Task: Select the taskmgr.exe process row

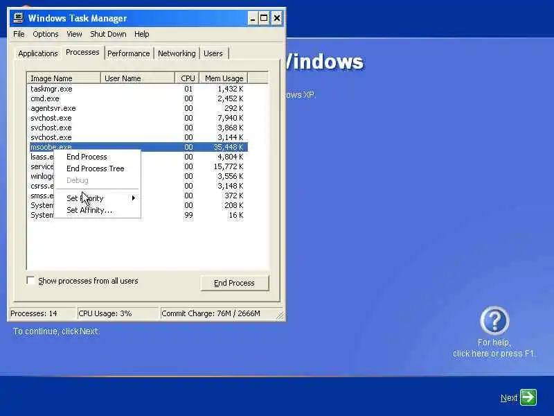Action: [138, 89]
